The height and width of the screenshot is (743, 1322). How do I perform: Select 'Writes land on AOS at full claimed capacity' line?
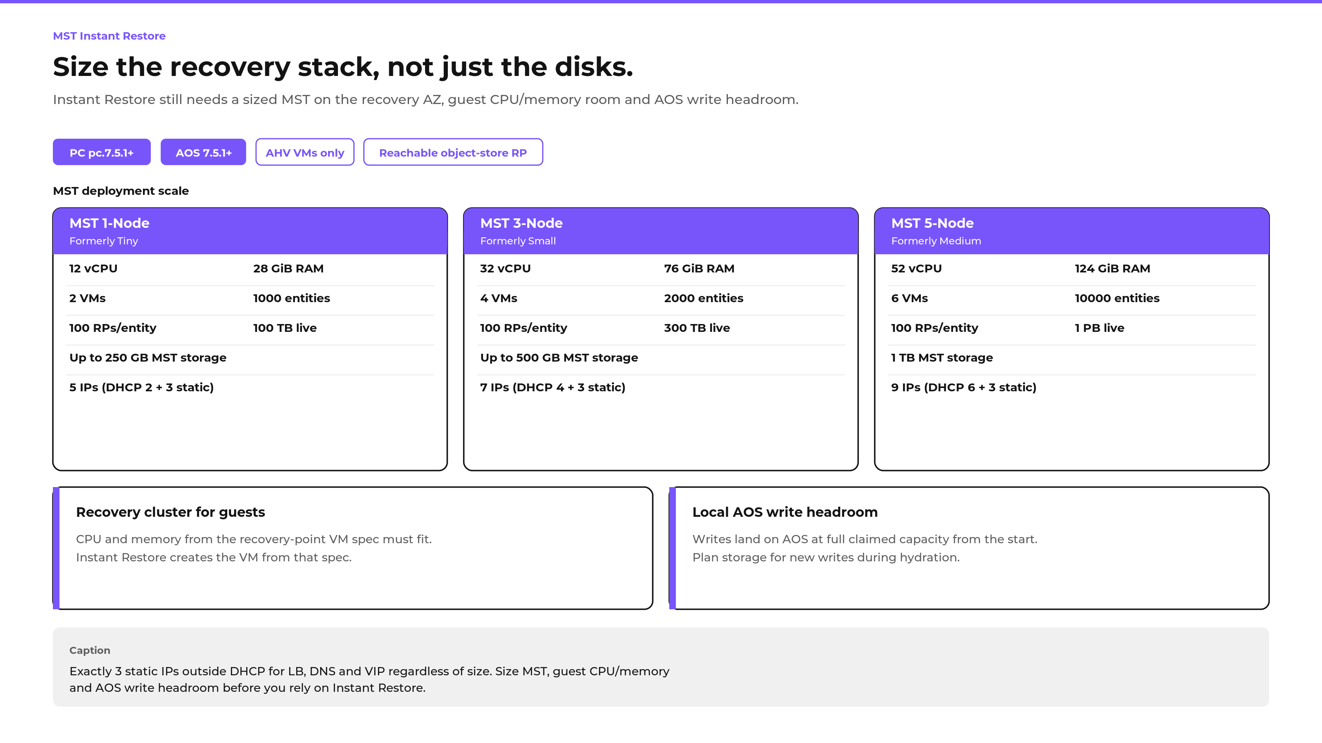tap(865, 540)
